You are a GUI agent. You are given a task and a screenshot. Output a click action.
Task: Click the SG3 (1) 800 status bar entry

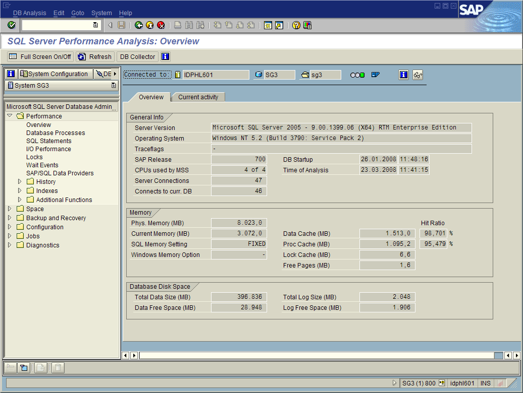(x=419, y=383)
